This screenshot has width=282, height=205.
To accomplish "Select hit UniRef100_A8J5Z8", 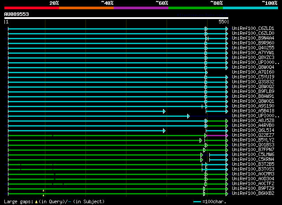I will (x=253, y=121).
